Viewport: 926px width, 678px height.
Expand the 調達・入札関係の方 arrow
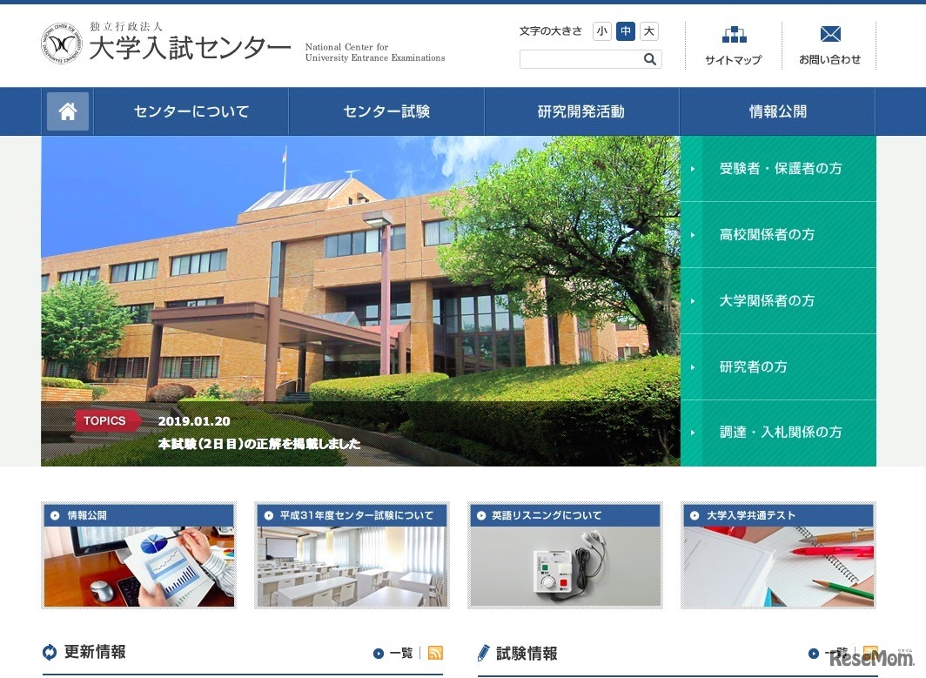pyautogui.click(x=692, y=433)
